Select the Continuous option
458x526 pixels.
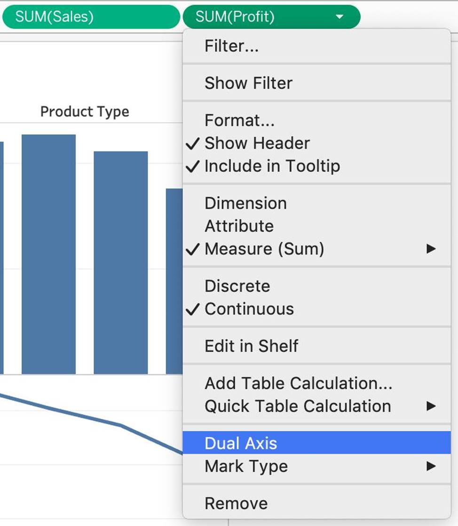click(249, 309)
